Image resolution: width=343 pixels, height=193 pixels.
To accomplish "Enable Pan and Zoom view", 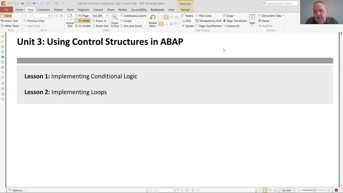I will (x=131, y=26).
